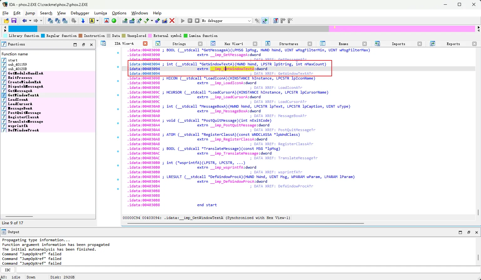Open the forward-arrow history dropdown
Screen dimensions: 481x280
click(41, 21)
